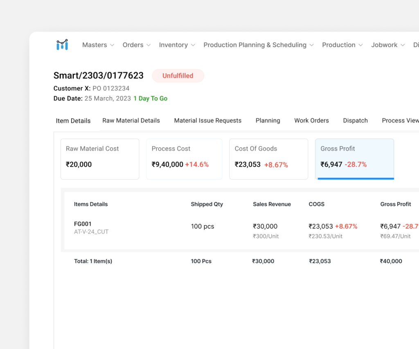
Task: Select the Item Details tab
Action: coord(73,121)
